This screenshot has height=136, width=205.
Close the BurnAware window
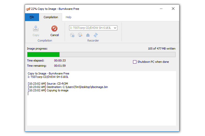click(x=173, y=9)
